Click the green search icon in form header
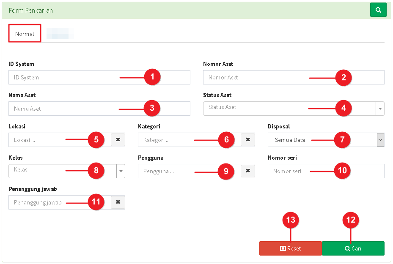 click(378, 10)
